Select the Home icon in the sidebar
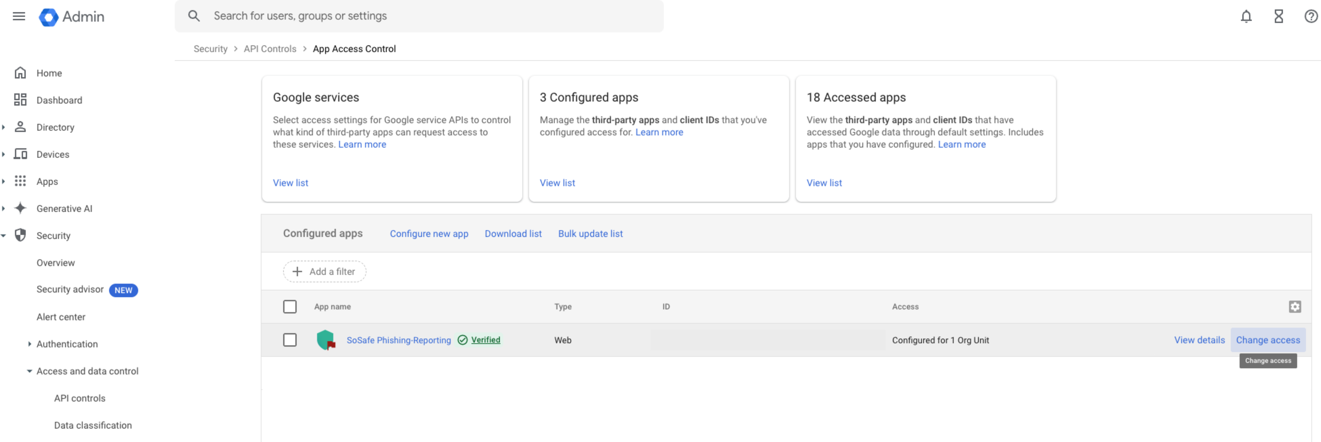1321x442 pixels. point(21,73)
